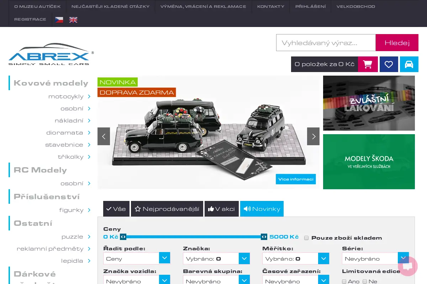
Task: Enable Pouze zboží skladem checkbox
Action: [x=306, y=238]
